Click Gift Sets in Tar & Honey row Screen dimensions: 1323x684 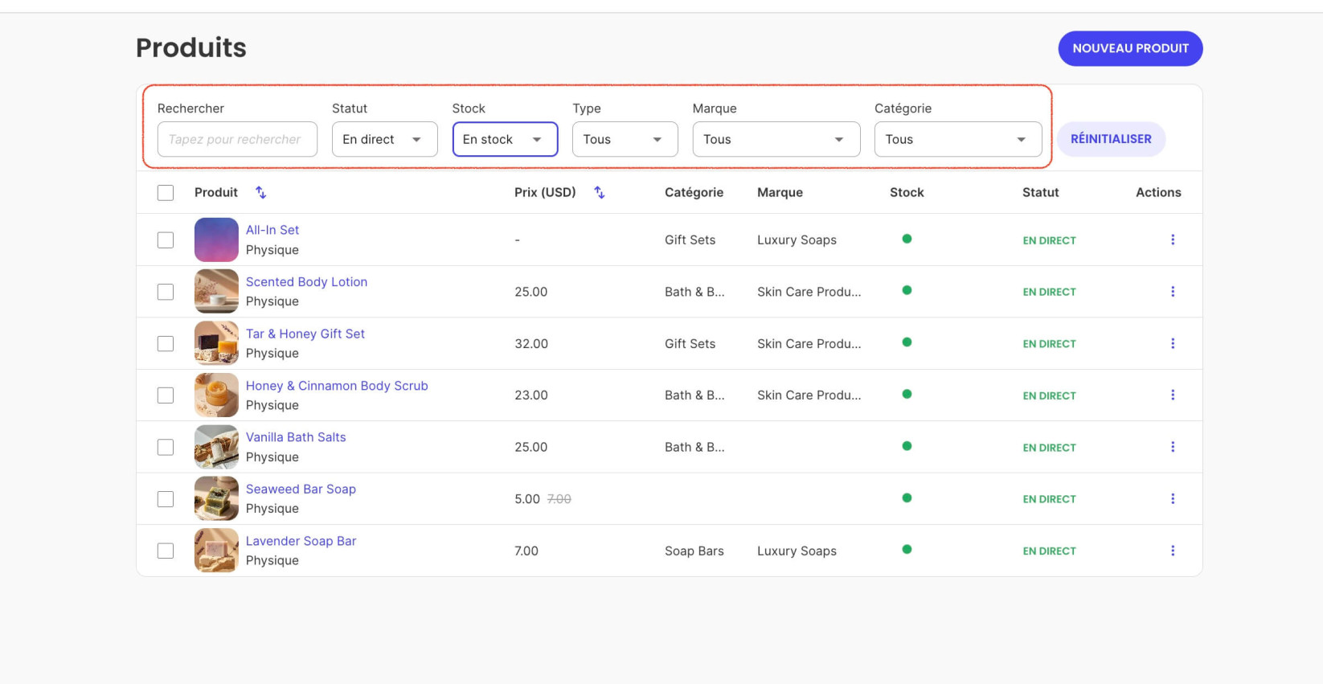[x=690, y=344]
